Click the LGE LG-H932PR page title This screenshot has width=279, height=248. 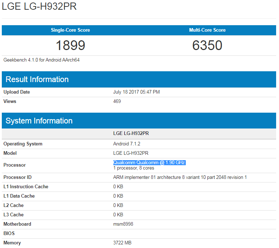pyautogui.click(x=39, y=7)
